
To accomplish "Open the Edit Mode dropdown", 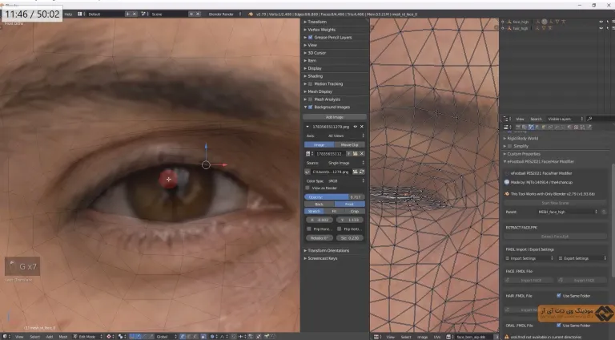I will click(x=88, y=337).
